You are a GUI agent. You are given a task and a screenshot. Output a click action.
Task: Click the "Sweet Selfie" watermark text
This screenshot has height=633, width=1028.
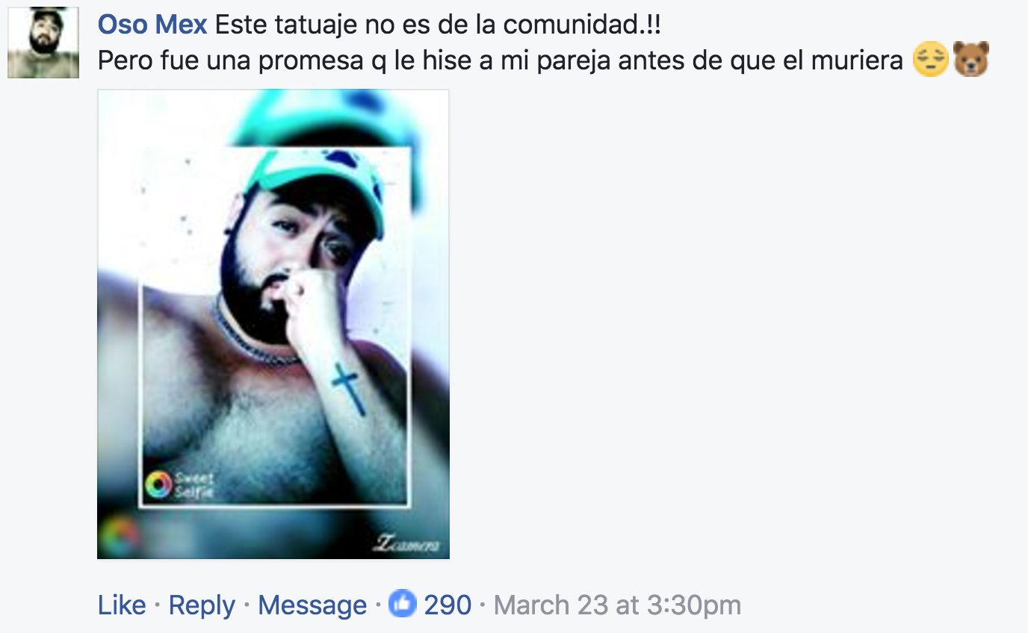(194, 484)
